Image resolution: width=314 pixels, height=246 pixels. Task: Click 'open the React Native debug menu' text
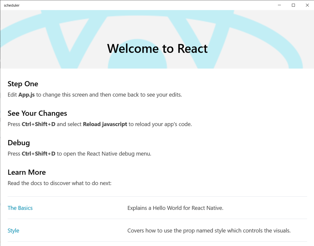point(107,154)
